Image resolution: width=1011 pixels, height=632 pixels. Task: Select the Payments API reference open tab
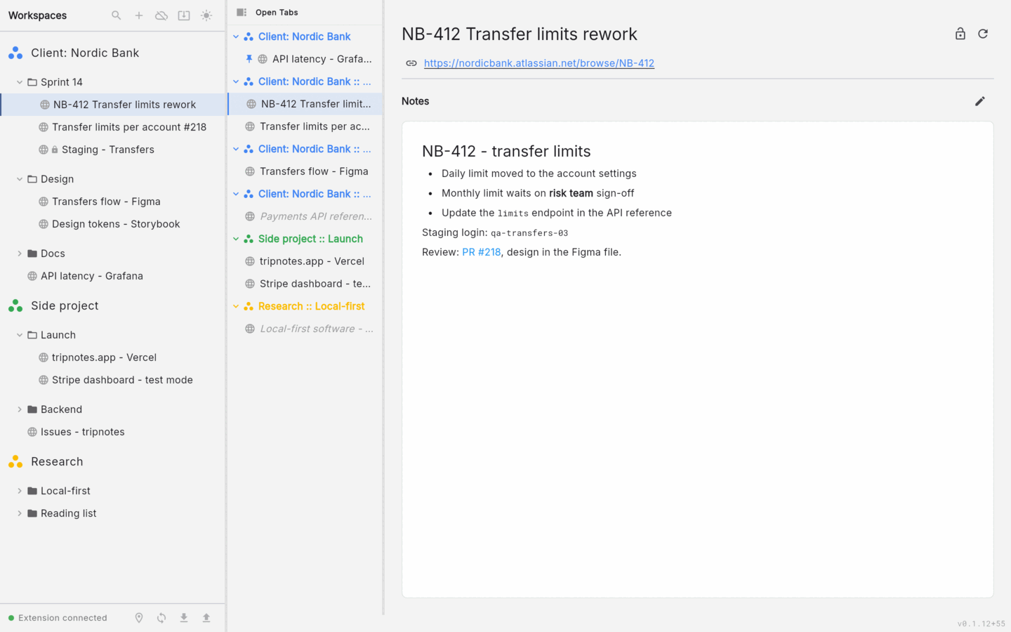click(x=305, y=216)
